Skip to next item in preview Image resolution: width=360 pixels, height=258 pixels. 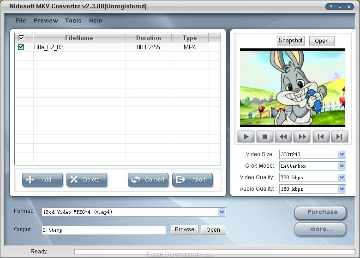(x=340, y=137)
